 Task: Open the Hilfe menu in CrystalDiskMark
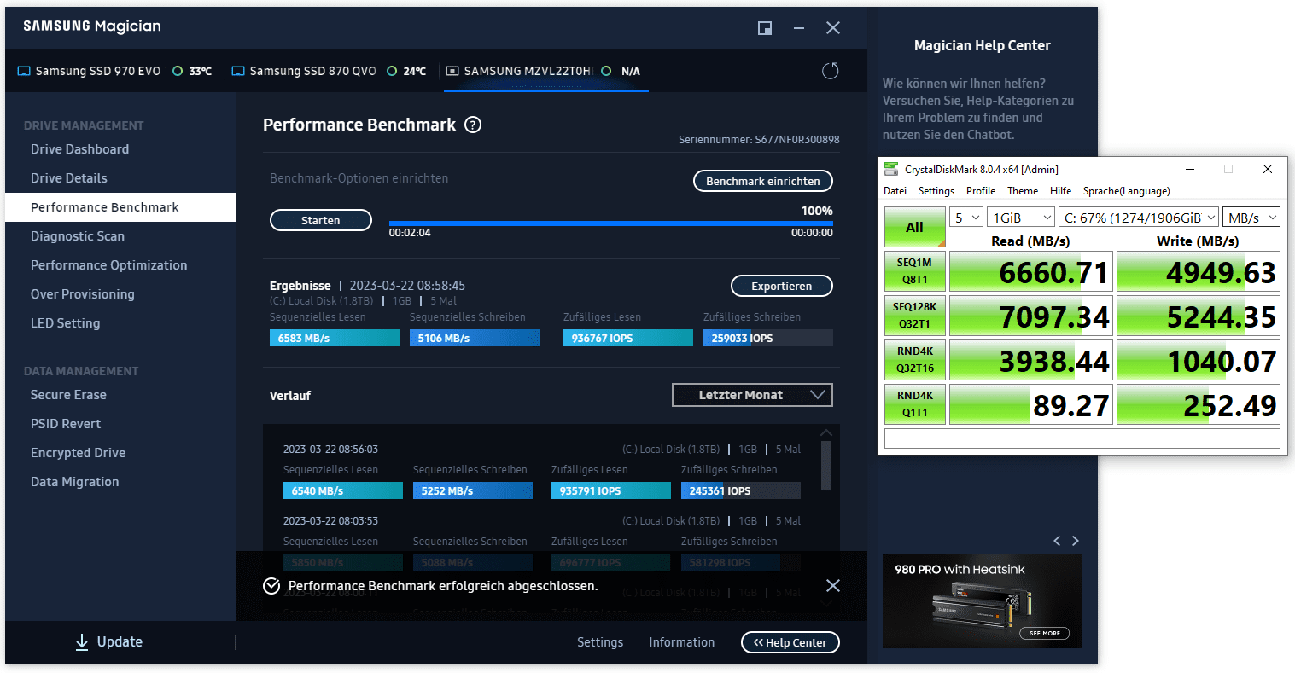point(1061,191)
